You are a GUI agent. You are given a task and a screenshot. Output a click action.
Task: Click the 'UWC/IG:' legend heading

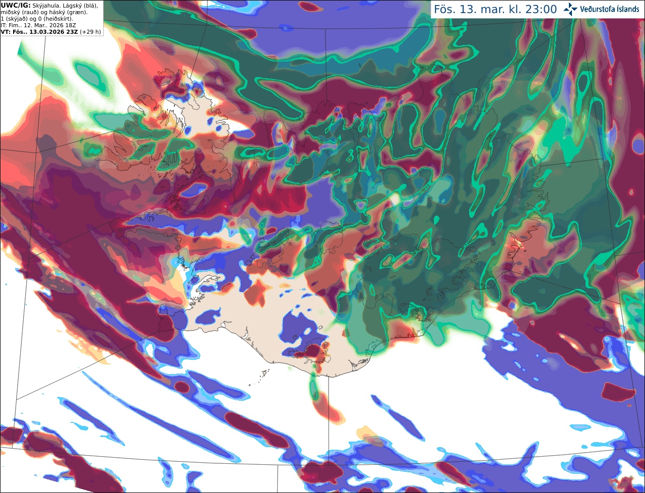coord(16,5)
